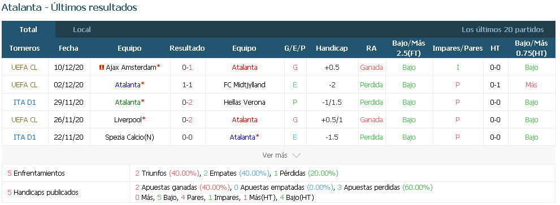Image resolution: width=560 pixels, height=205 pixels.
Task: Click the Impares/Pares column header
Action: pos(458,48)
